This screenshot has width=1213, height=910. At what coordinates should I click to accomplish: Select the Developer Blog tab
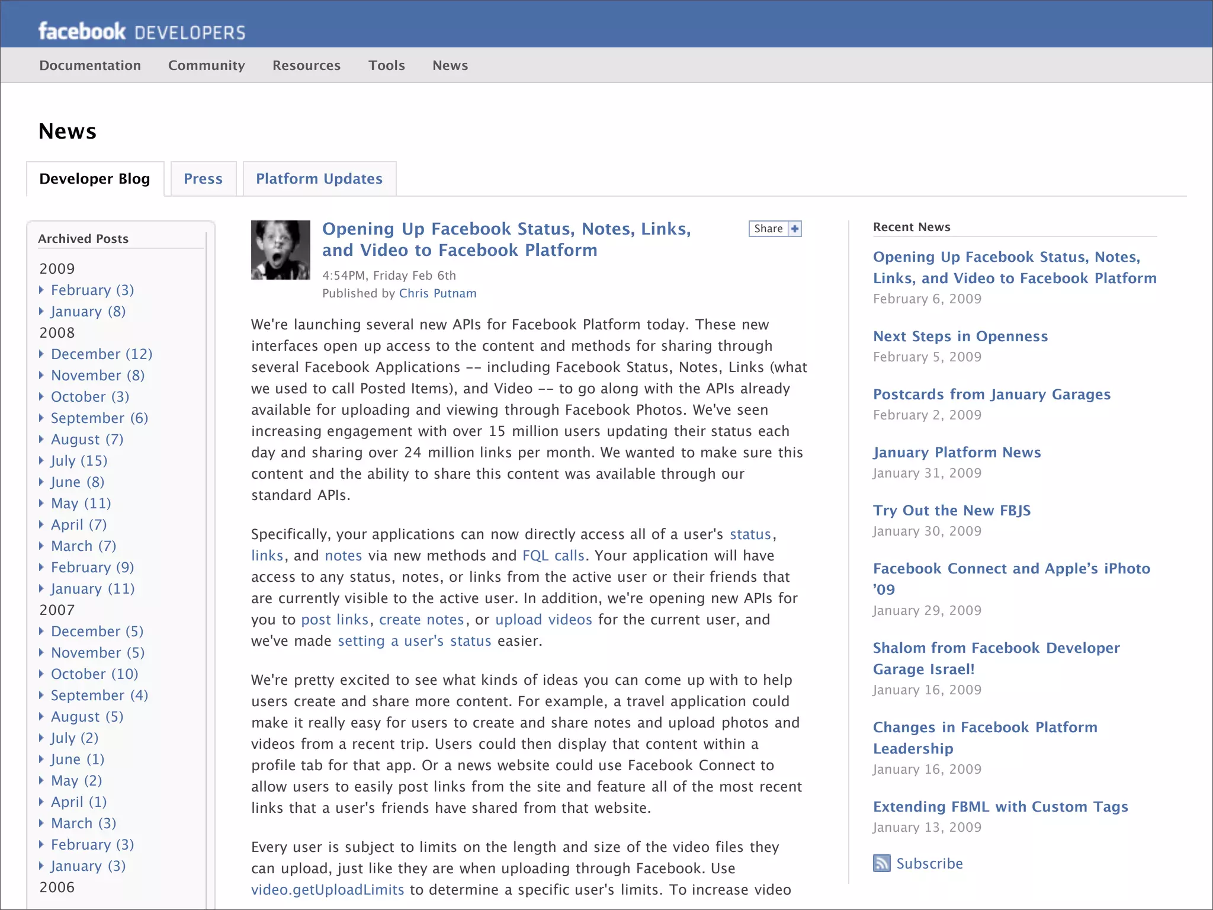pyautogui.click(x=95, y=179)
